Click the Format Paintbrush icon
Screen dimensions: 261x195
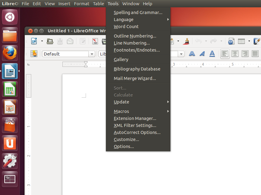[x=186, y=41]
